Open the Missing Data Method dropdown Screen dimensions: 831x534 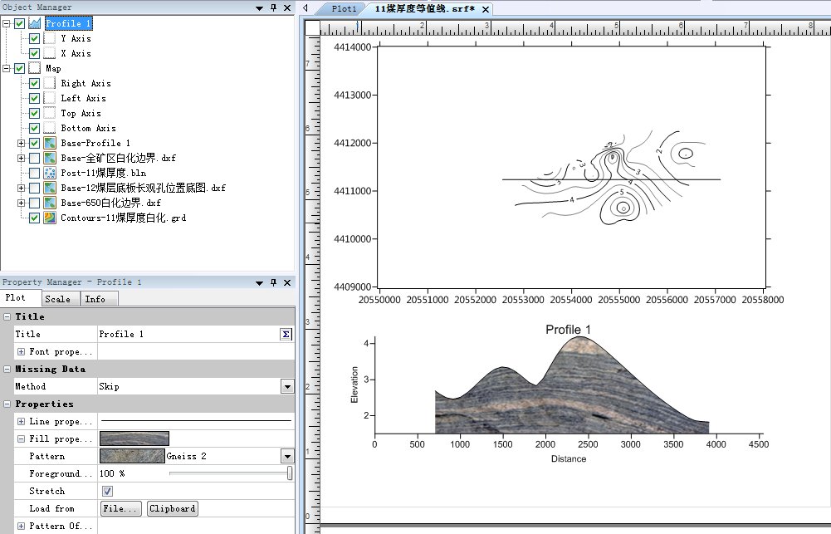[x=286, y=386]
